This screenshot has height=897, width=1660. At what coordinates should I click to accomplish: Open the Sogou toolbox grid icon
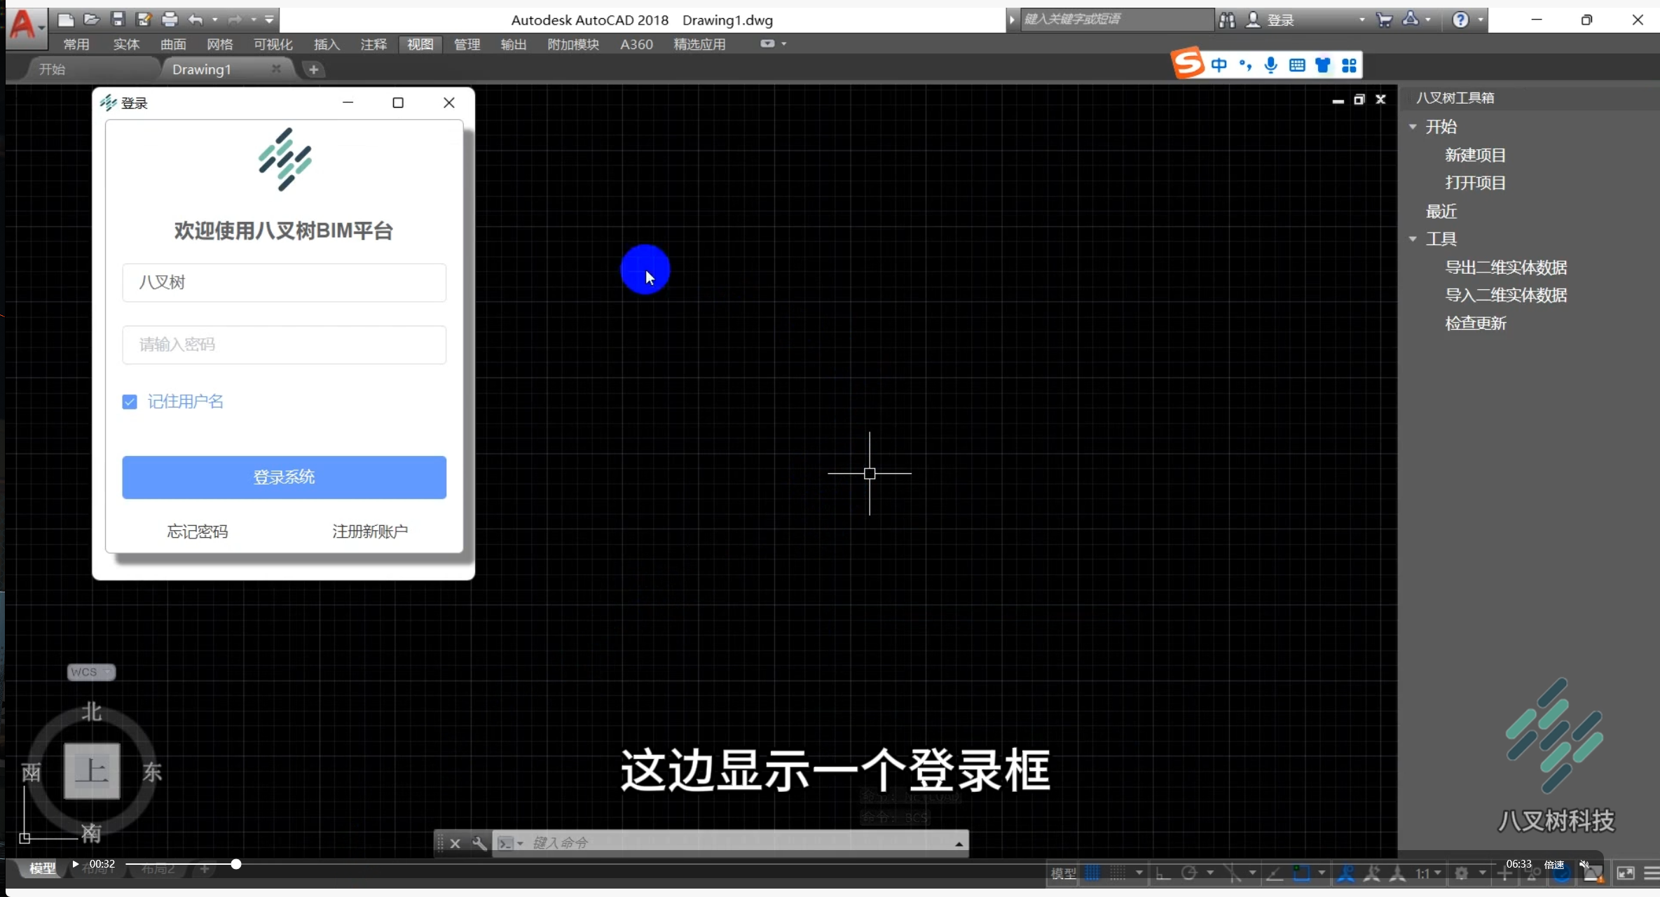pyautogui.click(x=1349, y=65)
